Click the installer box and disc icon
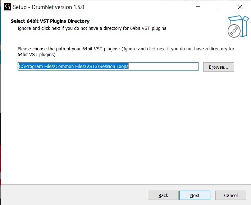This screenshot has height=205, width=251. [238, 26]
